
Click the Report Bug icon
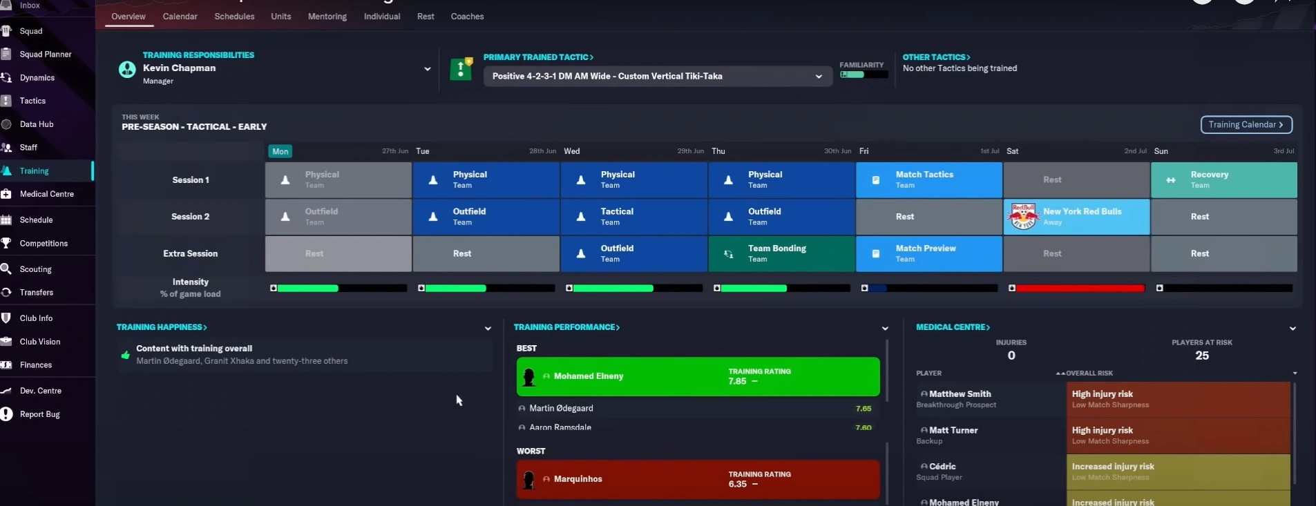pos(6,414)
